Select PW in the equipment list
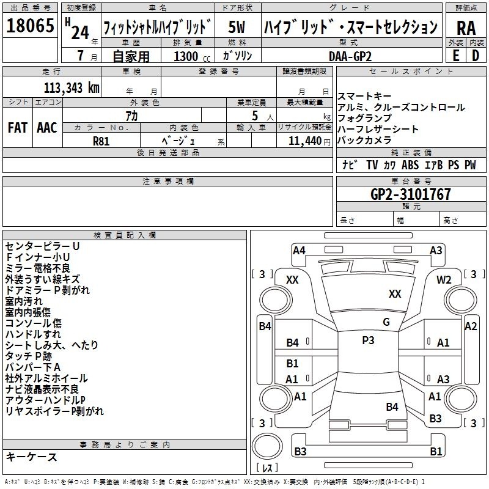489x489 pixels. 469,164
